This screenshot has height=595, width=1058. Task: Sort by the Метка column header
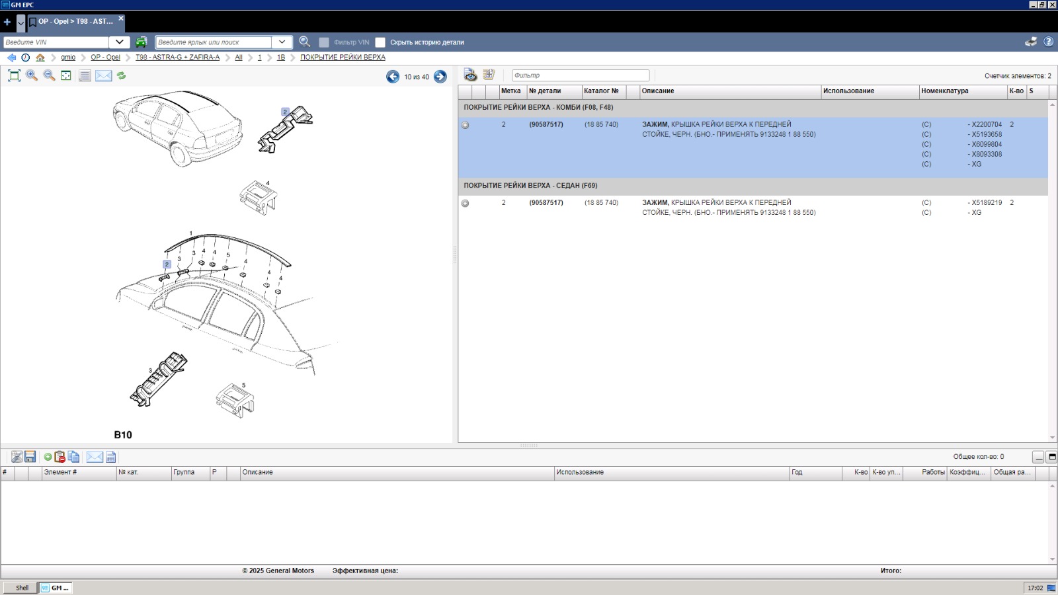point(512,91)
